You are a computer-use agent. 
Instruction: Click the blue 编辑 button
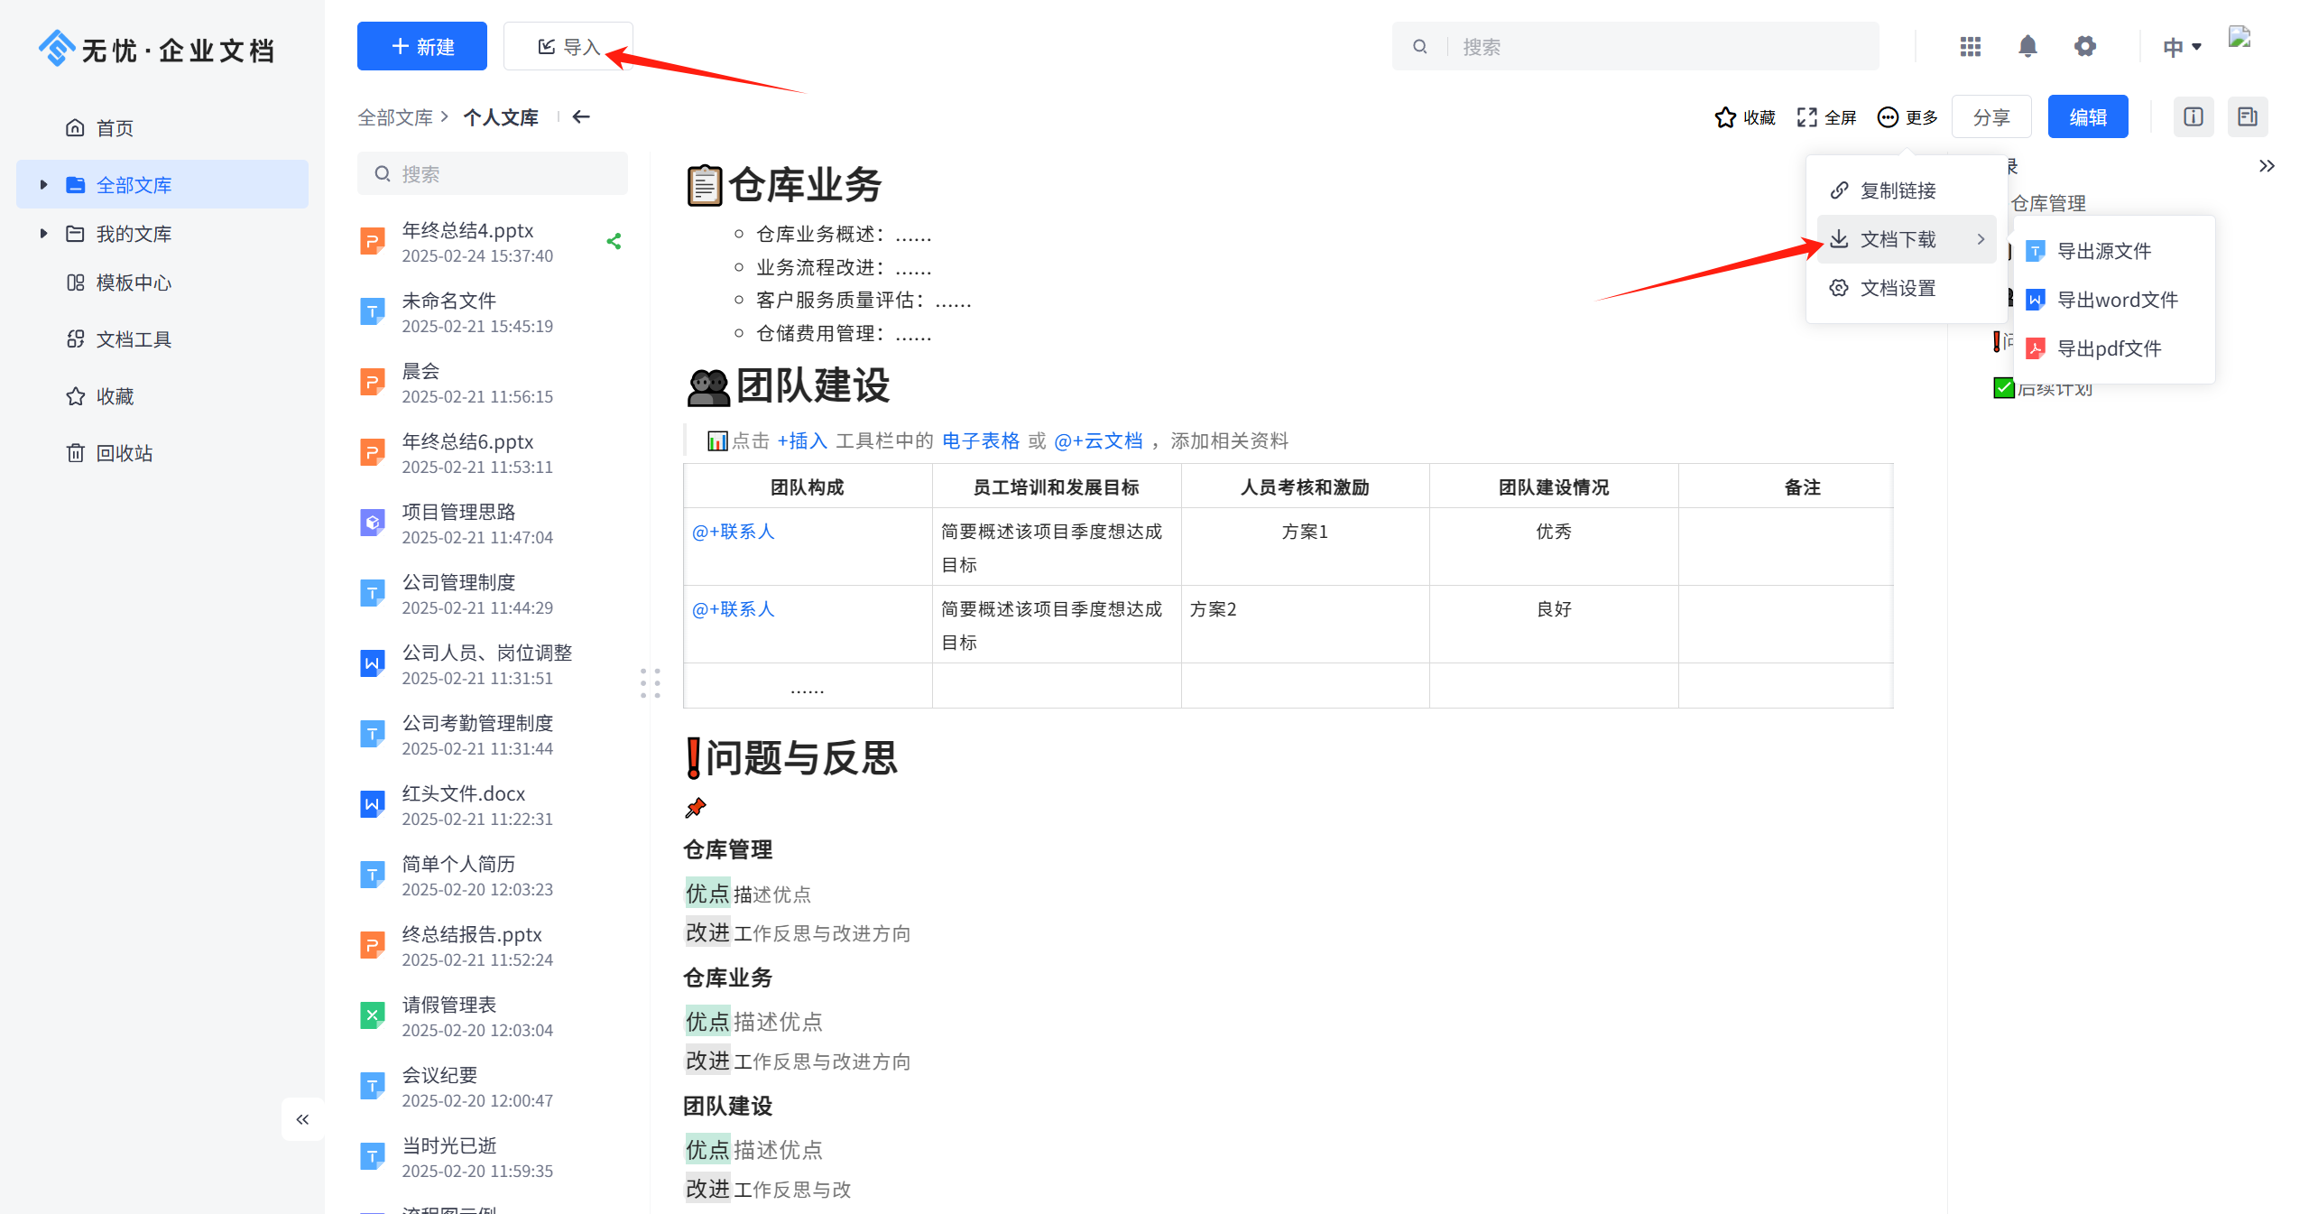(2087, 117)
